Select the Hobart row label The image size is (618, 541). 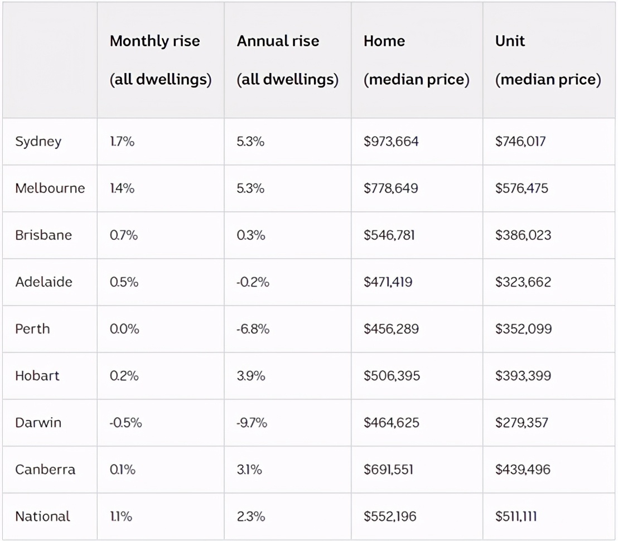tap(37, 376)
